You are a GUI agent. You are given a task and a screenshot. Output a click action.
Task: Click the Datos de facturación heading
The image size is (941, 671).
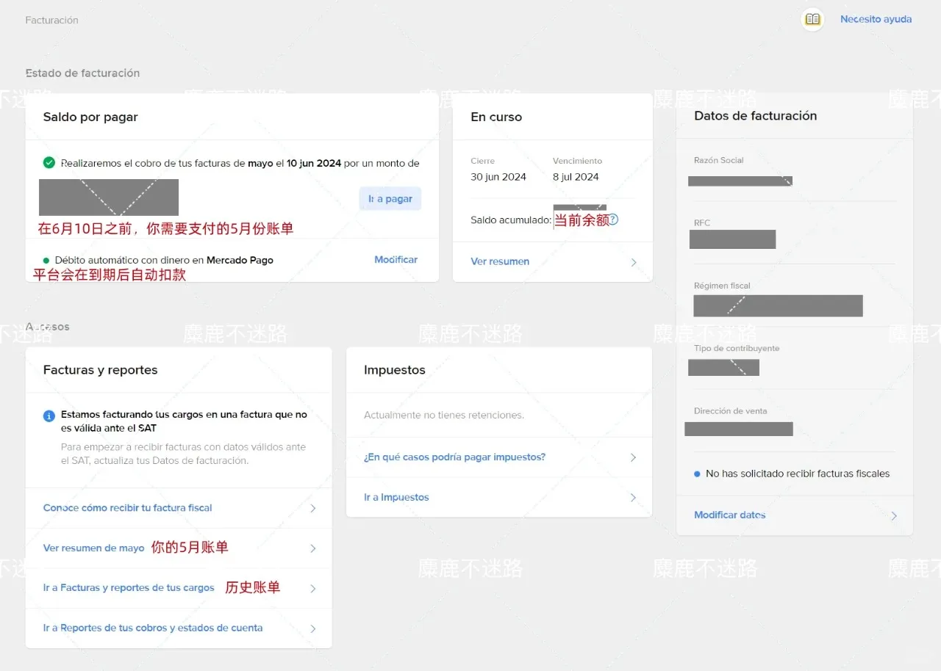point(756,116)
